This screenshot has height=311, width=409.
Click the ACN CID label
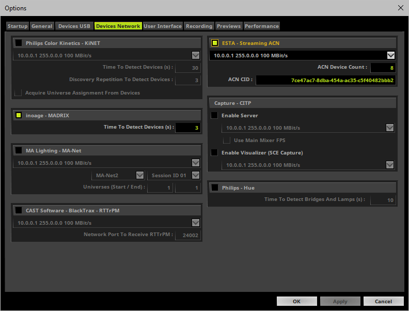pyautogui.click(x=240, y=80)
